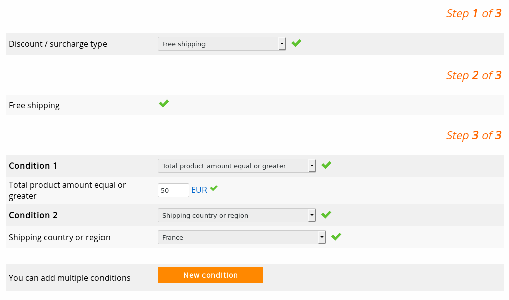Open the Condition 1 type dropdown
This screenshot has height=300, width=509.
(x=236, y=165)
